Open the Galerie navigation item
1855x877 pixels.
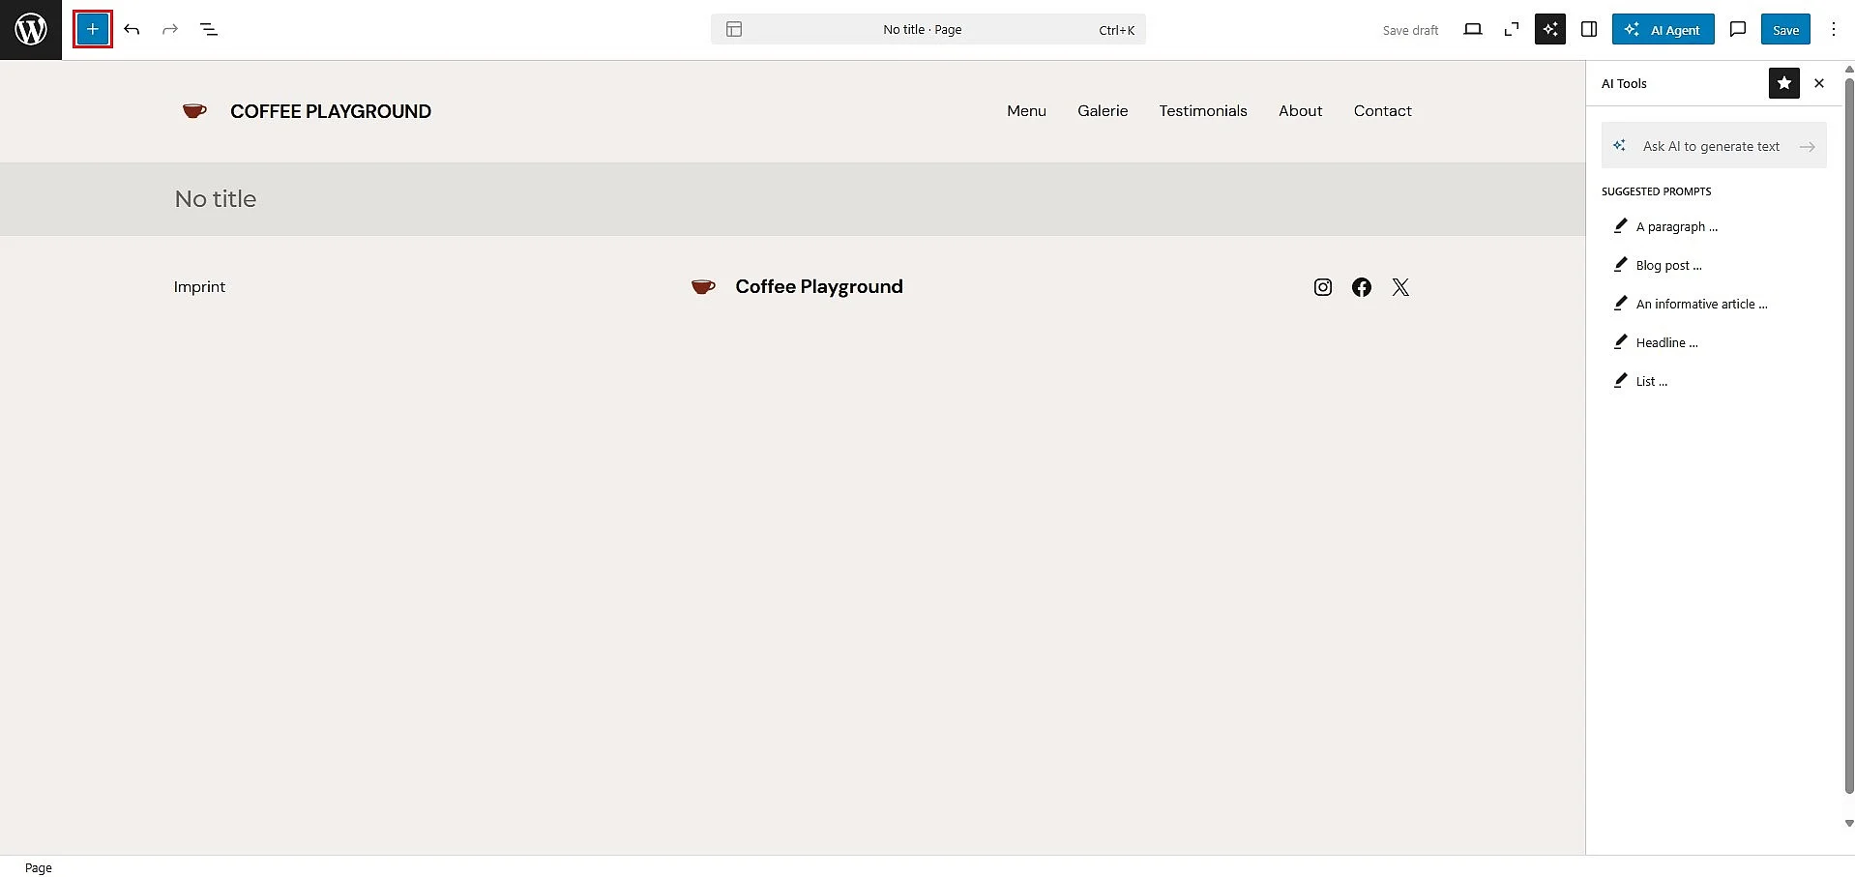(1103, 111)
